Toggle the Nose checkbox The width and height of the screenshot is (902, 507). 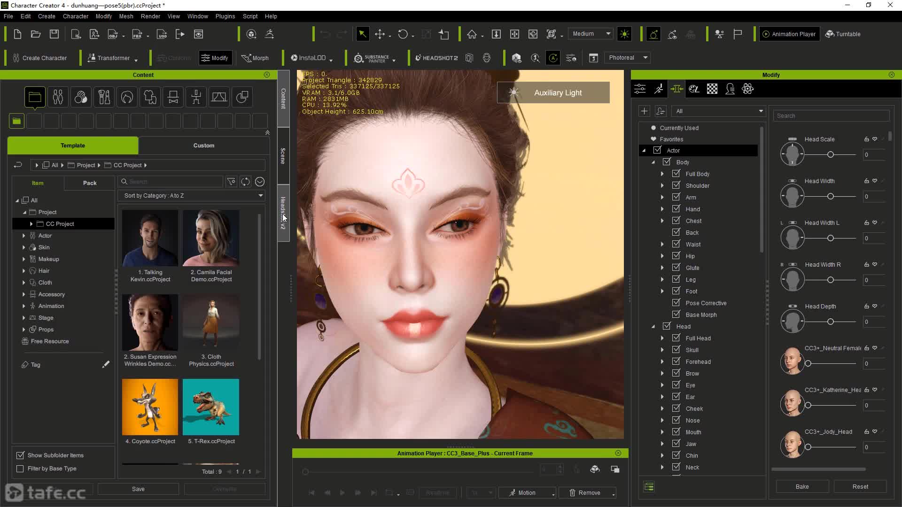676,420
